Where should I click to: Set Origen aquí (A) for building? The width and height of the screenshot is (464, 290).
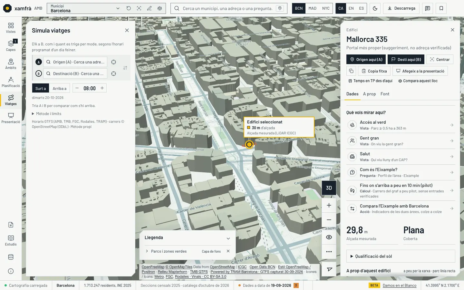point(366,59)
